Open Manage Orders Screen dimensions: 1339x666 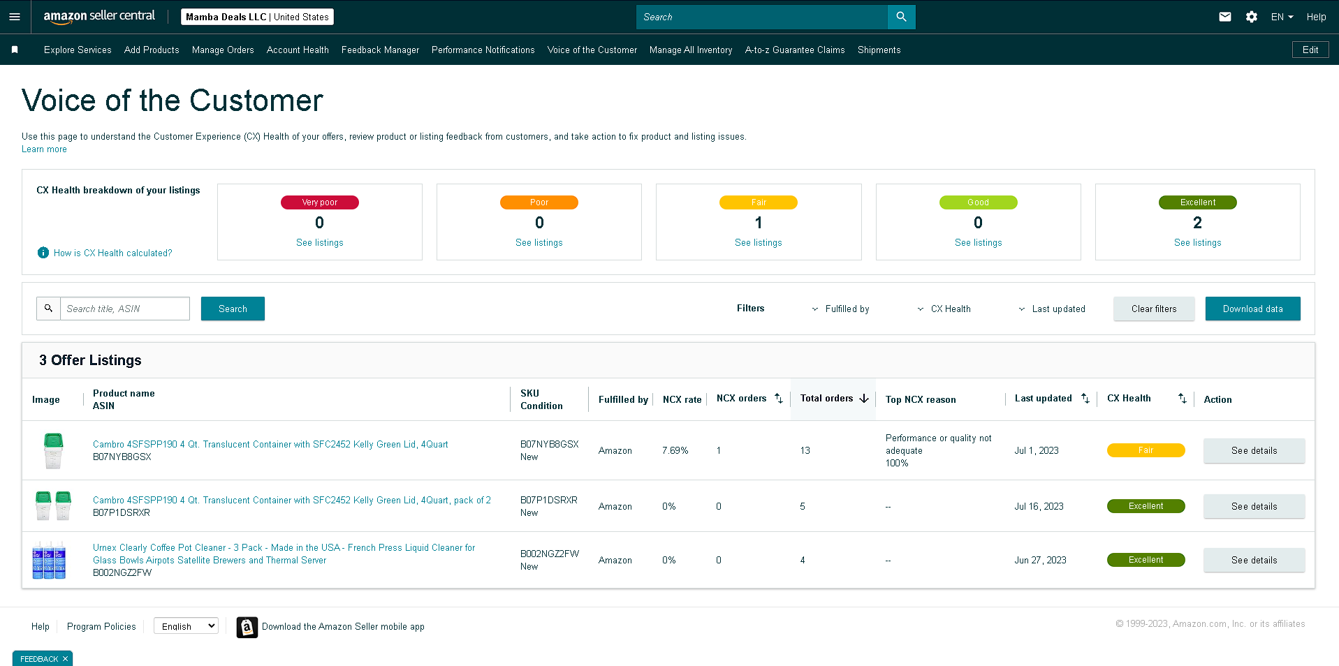coord(223,50)
